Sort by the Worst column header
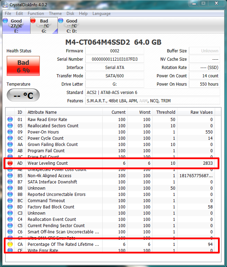 140,112
